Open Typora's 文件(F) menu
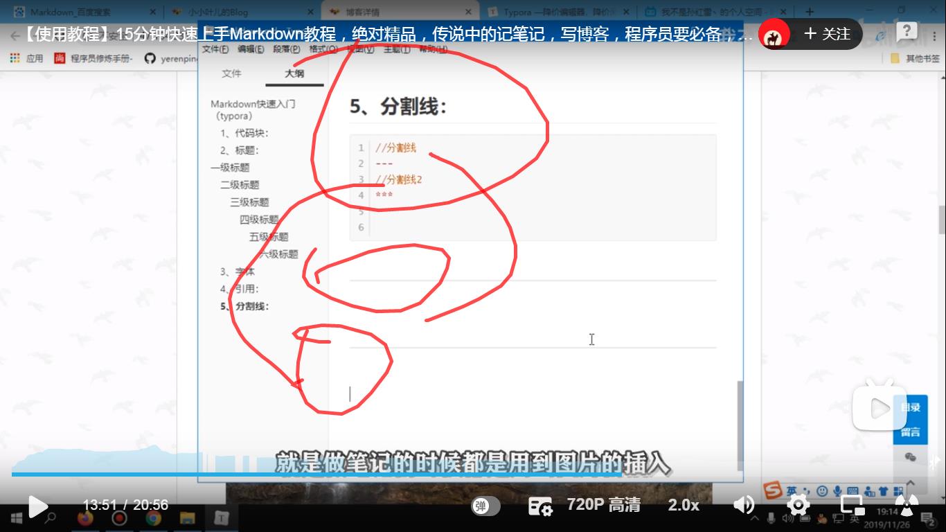Viewport: 946px width, 532px height. click(x=215, y=49)
